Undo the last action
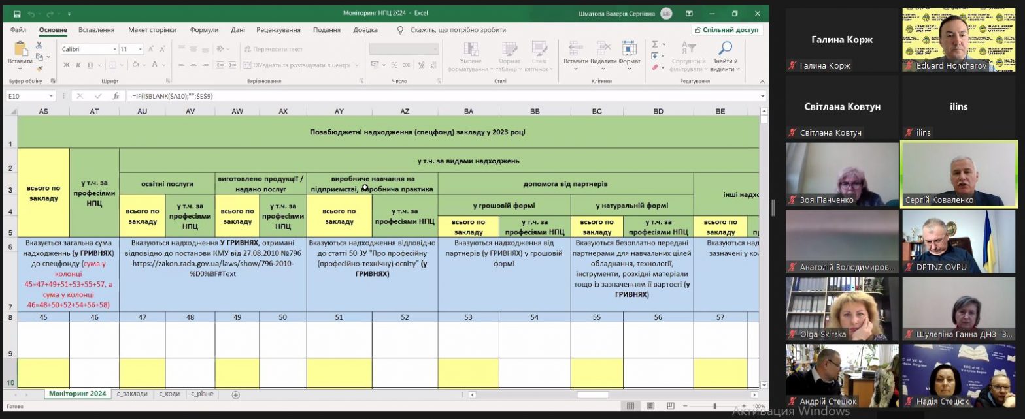Screen dimensions: 1025x419 tap(31, 14)
